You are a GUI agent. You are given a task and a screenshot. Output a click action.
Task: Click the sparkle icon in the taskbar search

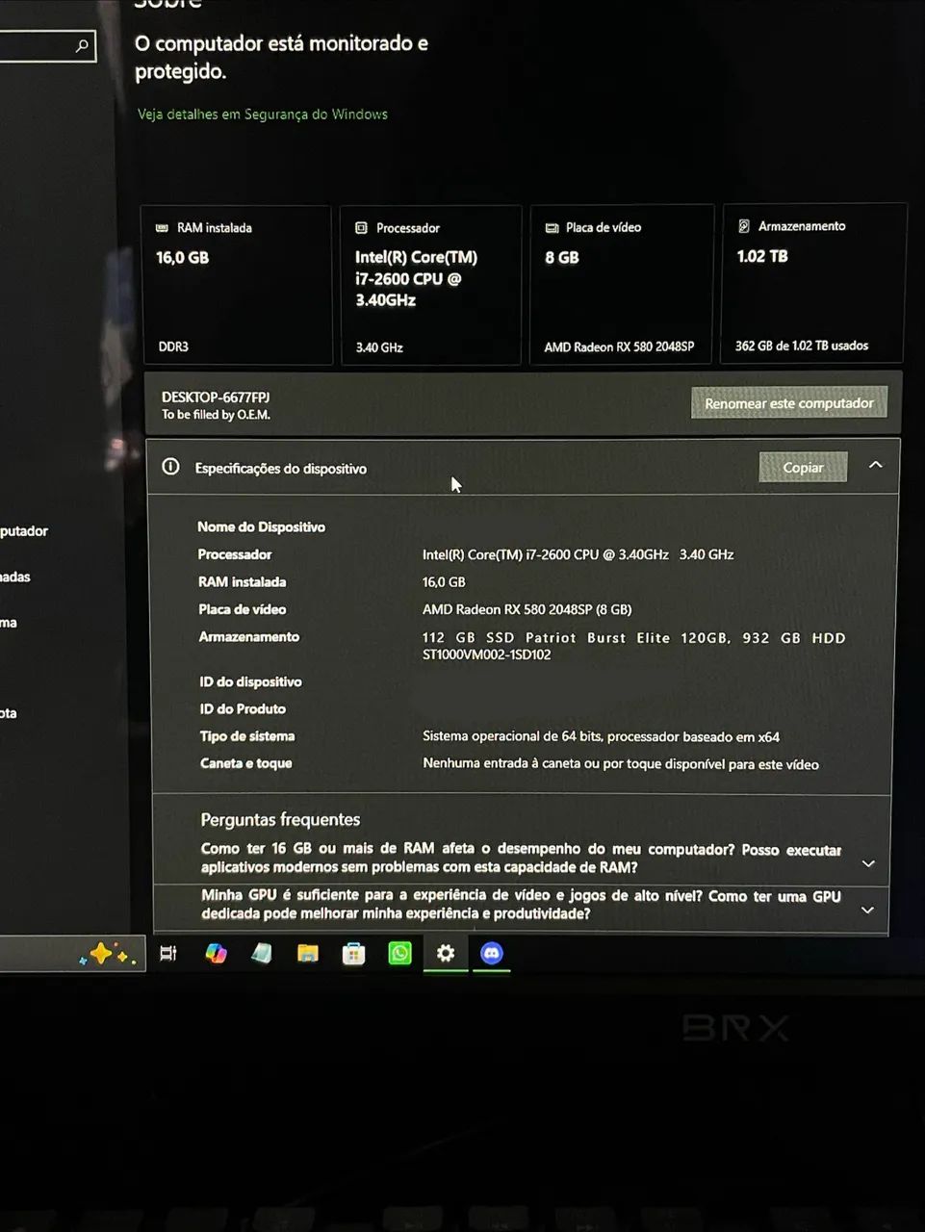(x=108, y=955)
